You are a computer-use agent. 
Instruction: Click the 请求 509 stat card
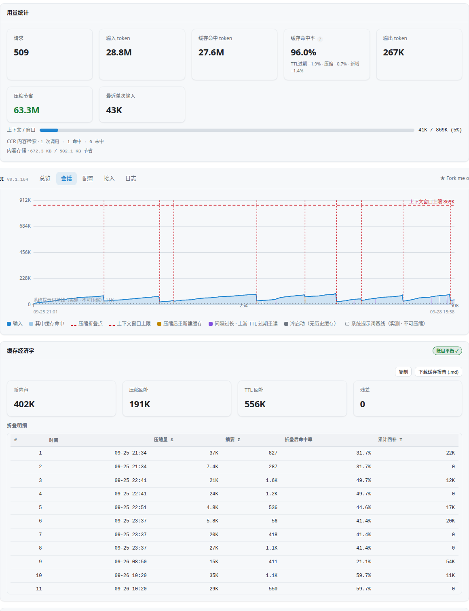coord(50,54)
